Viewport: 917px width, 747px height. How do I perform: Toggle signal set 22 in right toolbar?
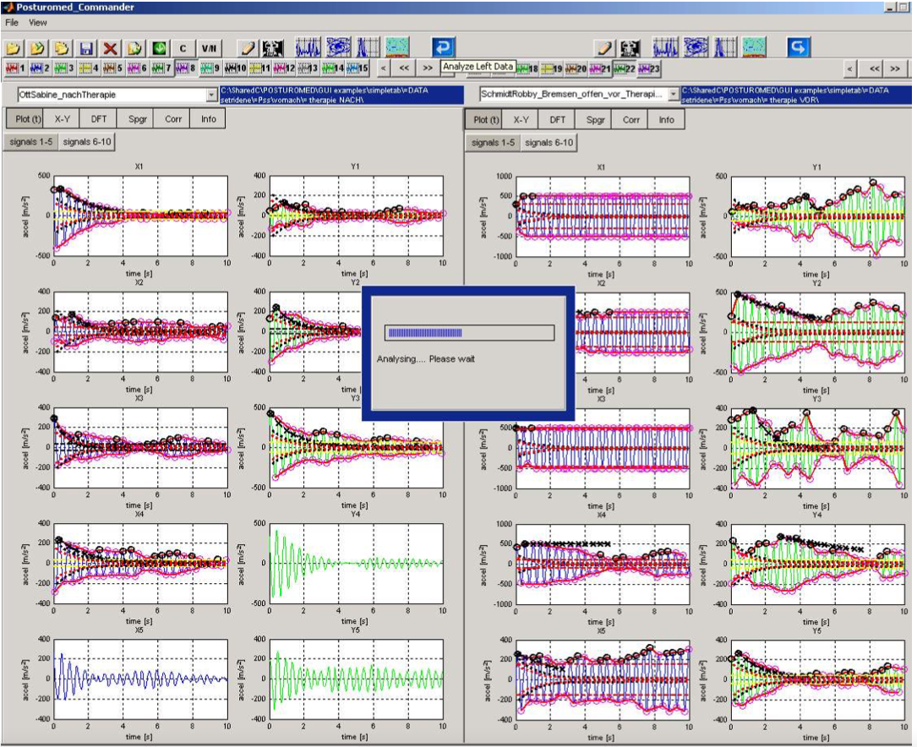coord(625,68)
